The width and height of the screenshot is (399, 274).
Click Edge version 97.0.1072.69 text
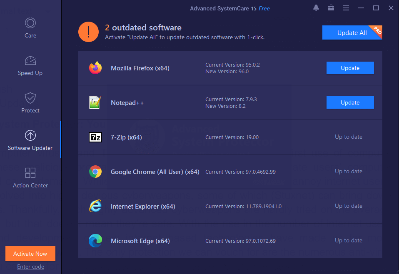(x=240, y=241)
